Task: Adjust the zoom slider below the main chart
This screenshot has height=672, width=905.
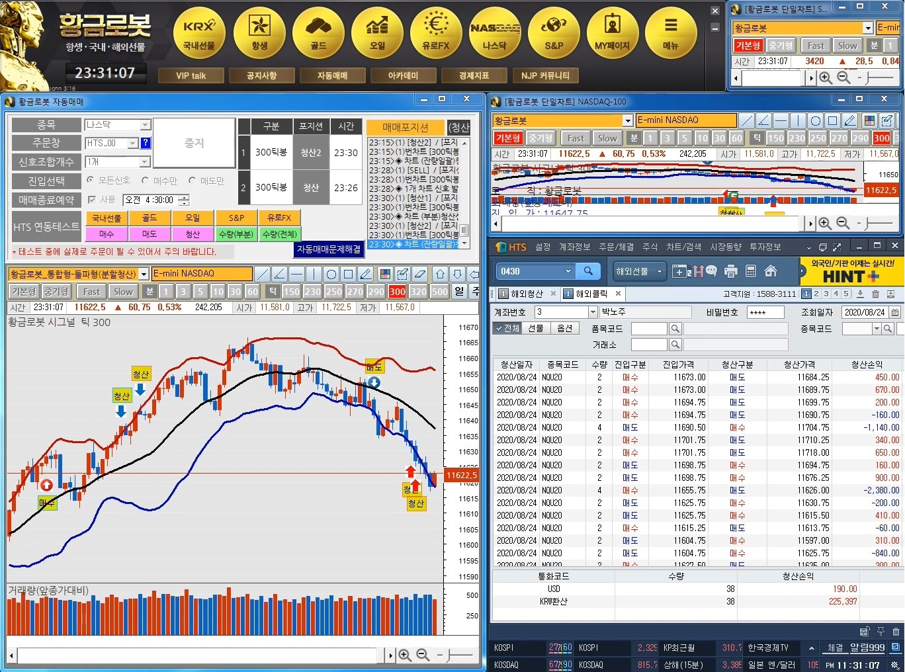Action: 449,655
